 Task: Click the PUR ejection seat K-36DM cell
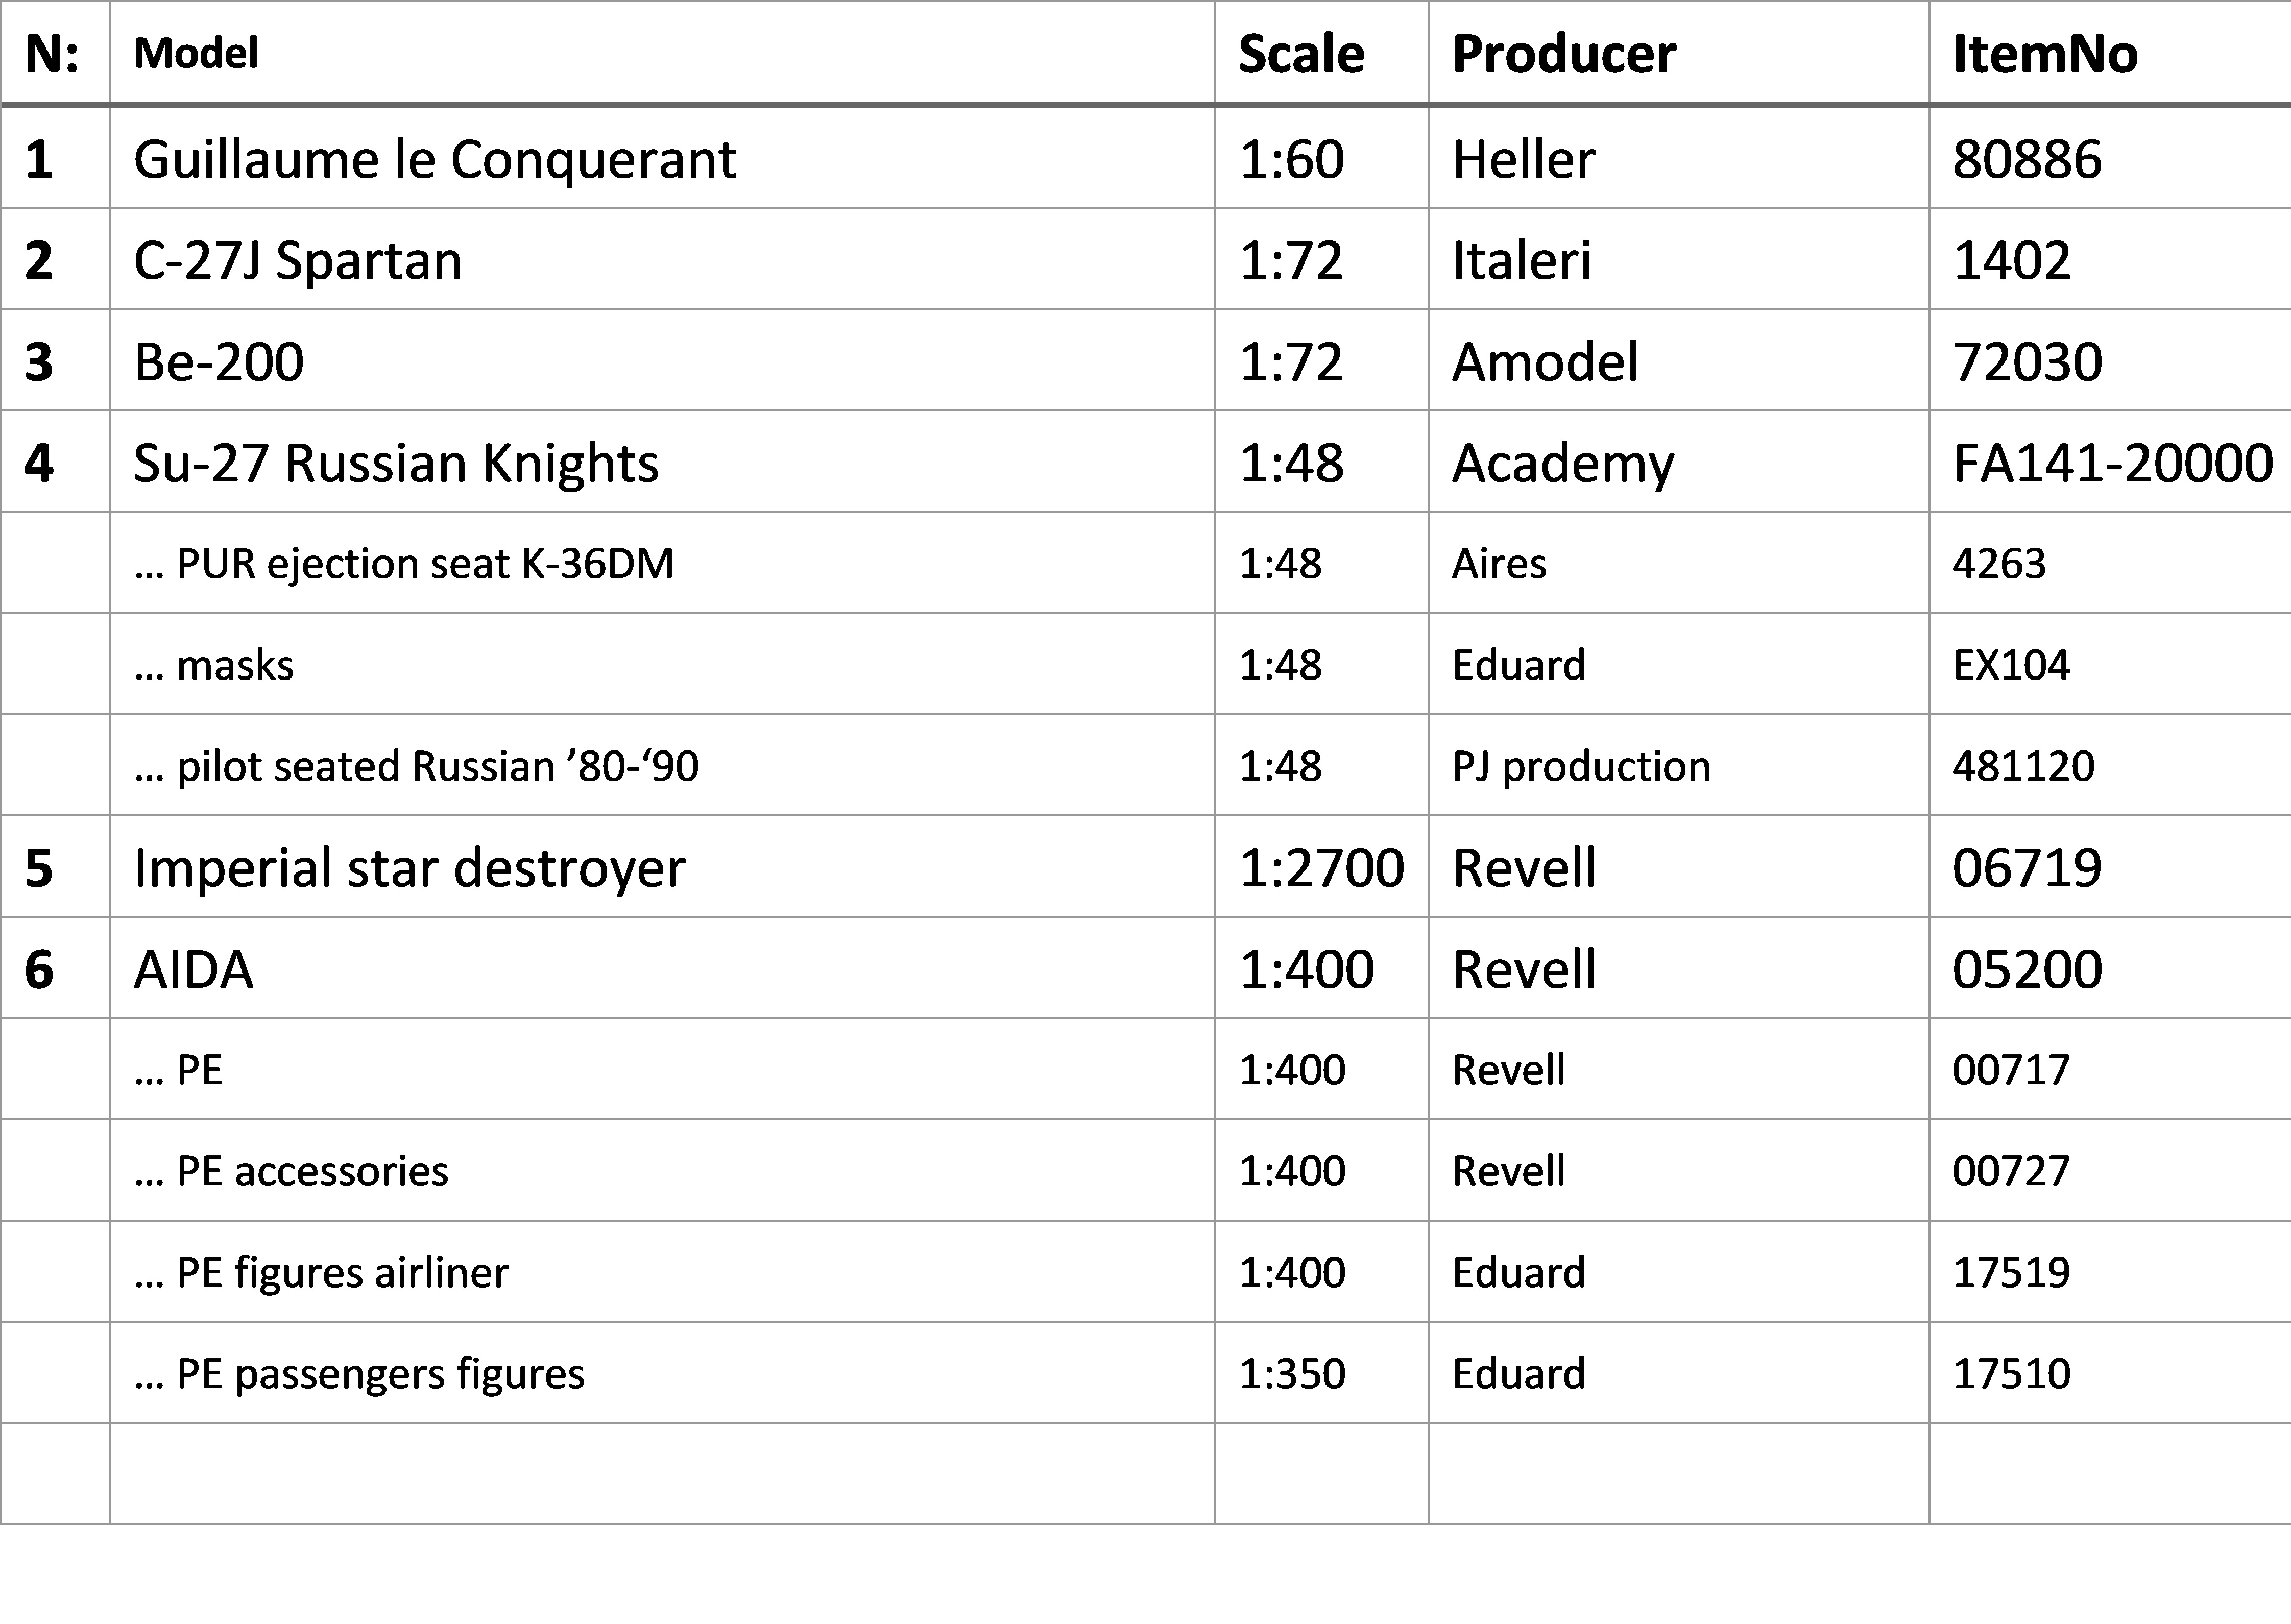[x=404, y=564]
